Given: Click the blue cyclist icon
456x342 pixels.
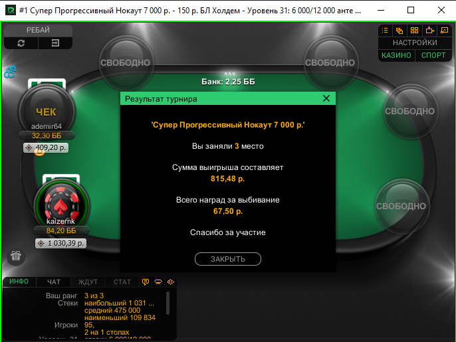Looking at the screenshot, I should 10,72.
